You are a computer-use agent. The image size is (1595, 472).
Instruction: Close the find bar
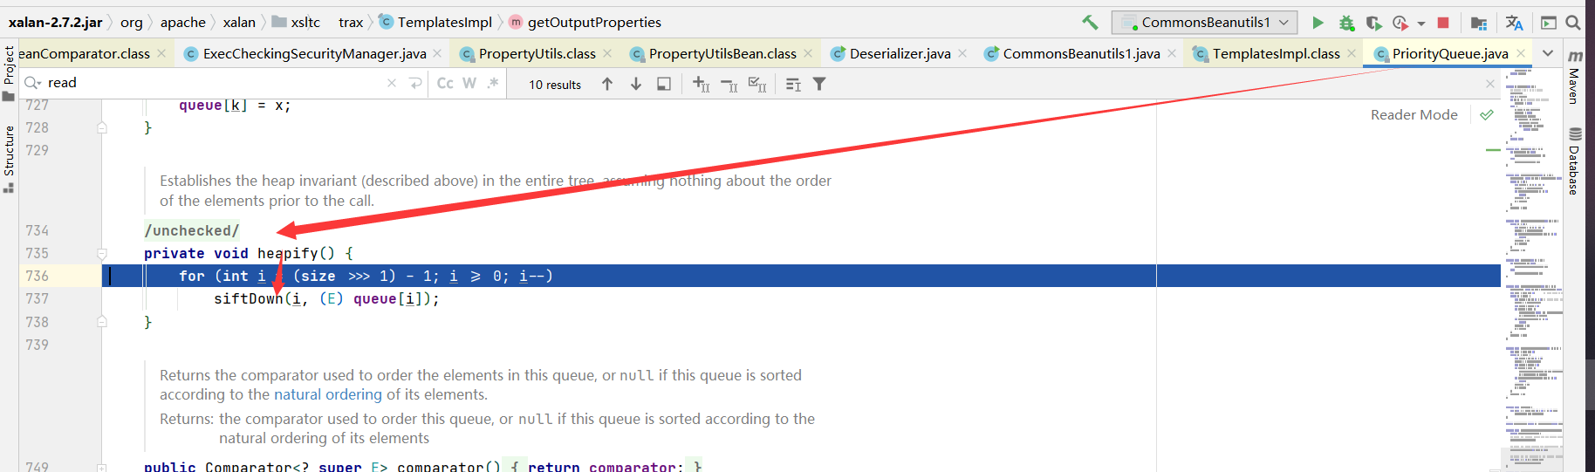click(x=1490, y=84)
